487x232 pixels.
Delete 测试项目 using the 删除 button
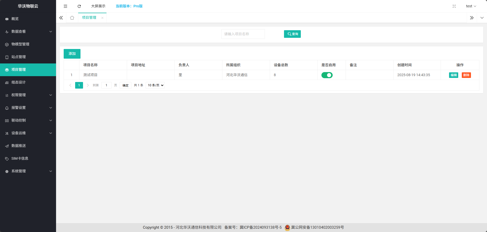pos(466,75)
